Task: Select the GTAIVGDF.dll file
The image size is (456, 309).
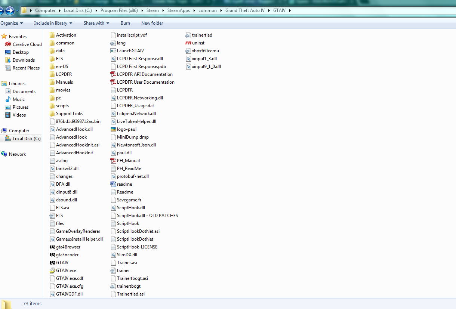Action: tap(66, 294)
